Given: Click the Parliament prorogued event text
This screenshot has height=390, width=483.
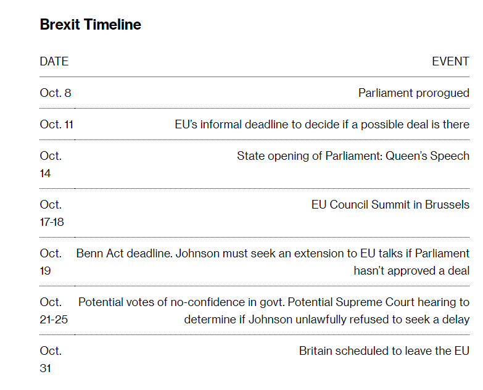Looking at the screenshot, I should coord(414,93).
